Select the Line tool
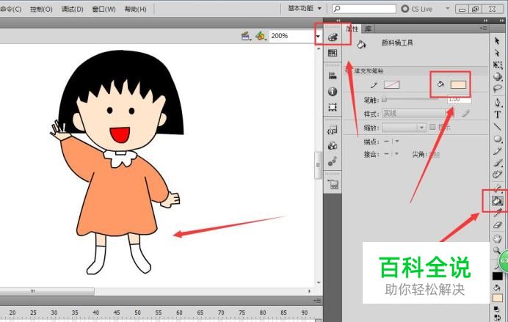Viewport: 508px width, 322px height. point(497,127)
